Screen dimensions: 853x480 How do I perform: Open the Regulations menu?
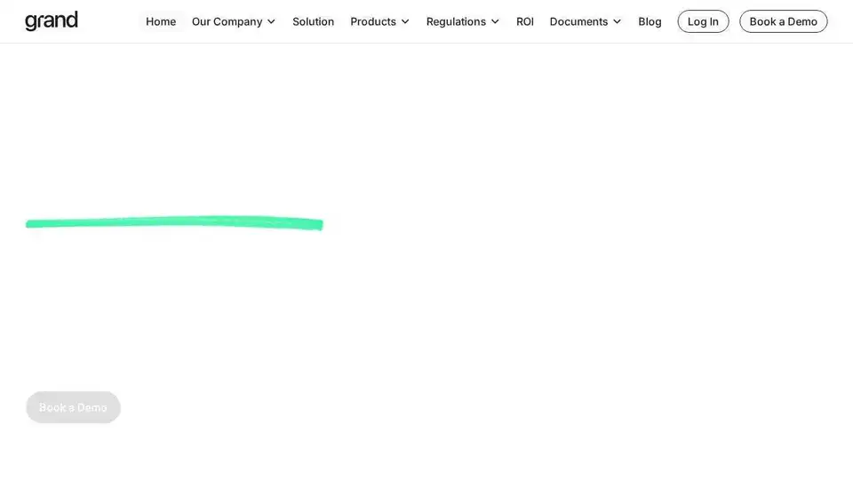coord(462,21)
